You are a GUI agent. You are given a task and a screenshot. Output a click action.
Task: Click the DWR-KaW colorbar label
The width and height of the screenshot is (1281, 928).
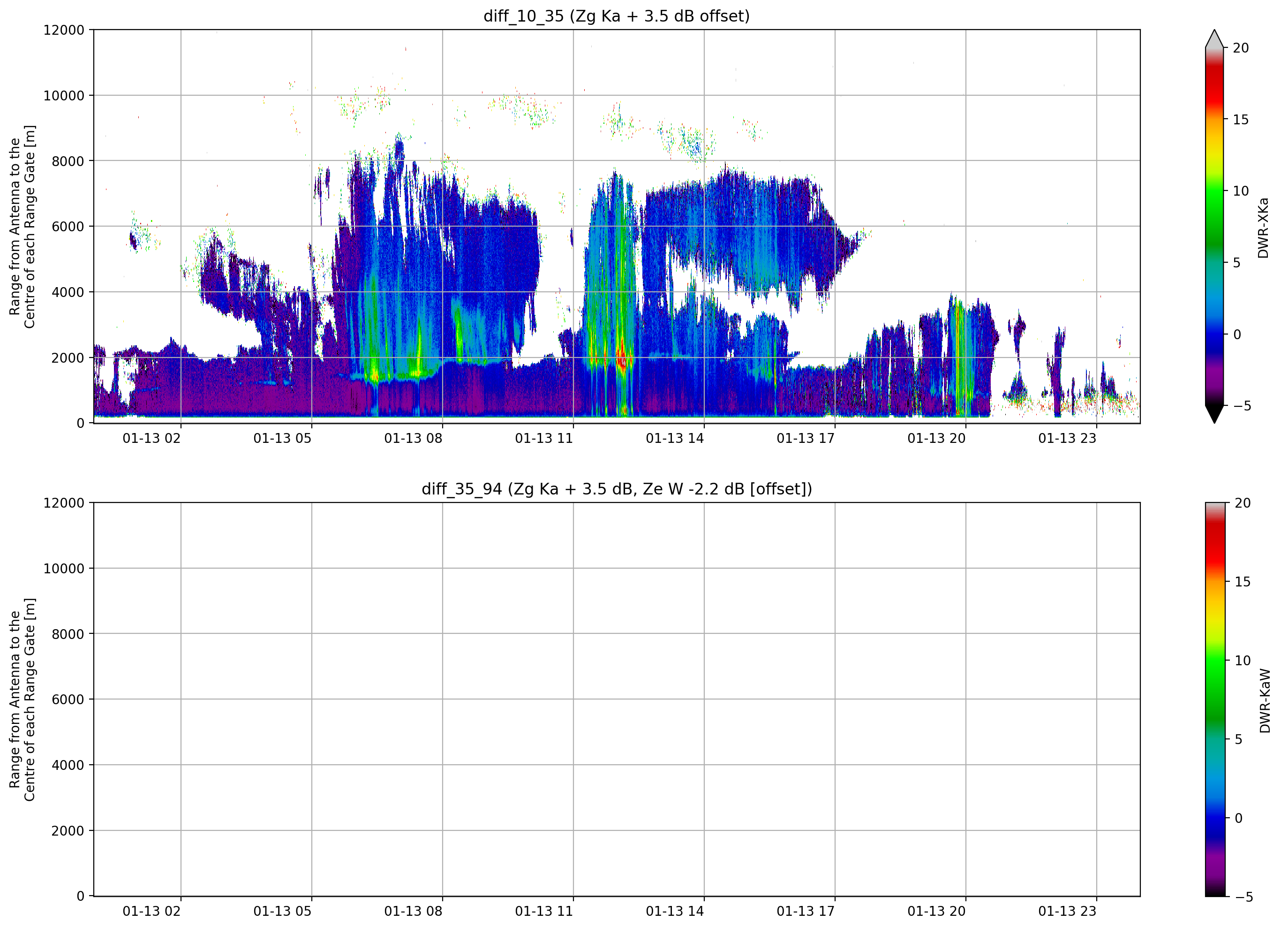[1265, 701]
